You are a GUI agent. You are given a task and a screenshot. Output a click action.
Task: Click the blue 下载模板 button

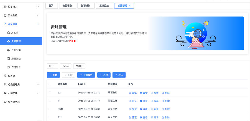point(86,75)
